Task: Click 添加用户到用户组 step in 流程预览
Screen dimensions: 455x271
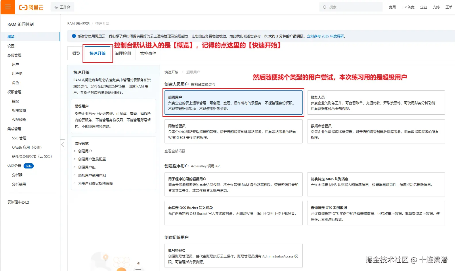Action: pos(92,175)
